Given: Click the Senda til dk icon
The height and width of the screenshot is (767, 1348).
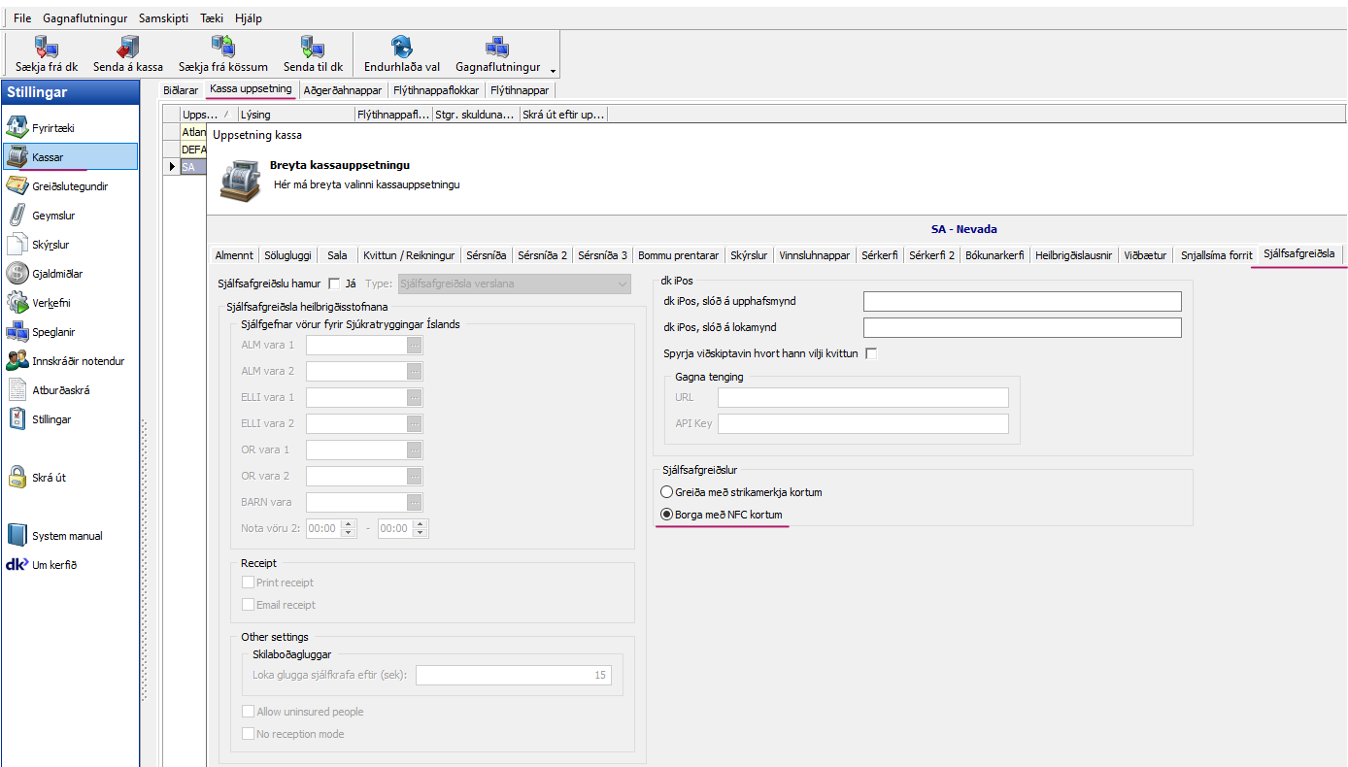Looking at the screenshot, I should (x=312, y=48).
